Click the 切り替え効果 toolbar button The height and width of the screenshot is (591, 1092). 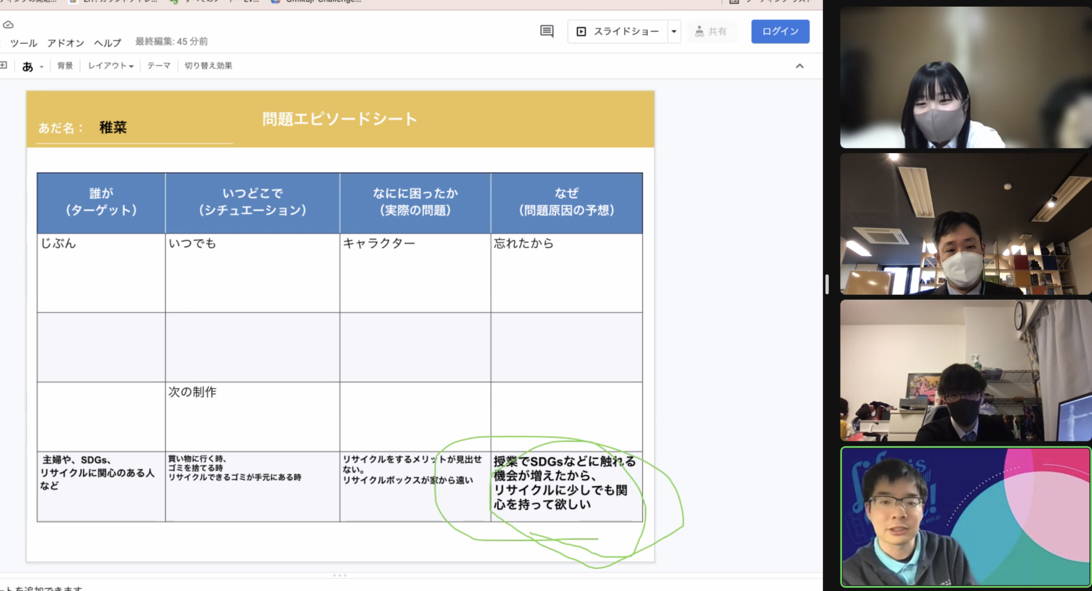[208, 66]
